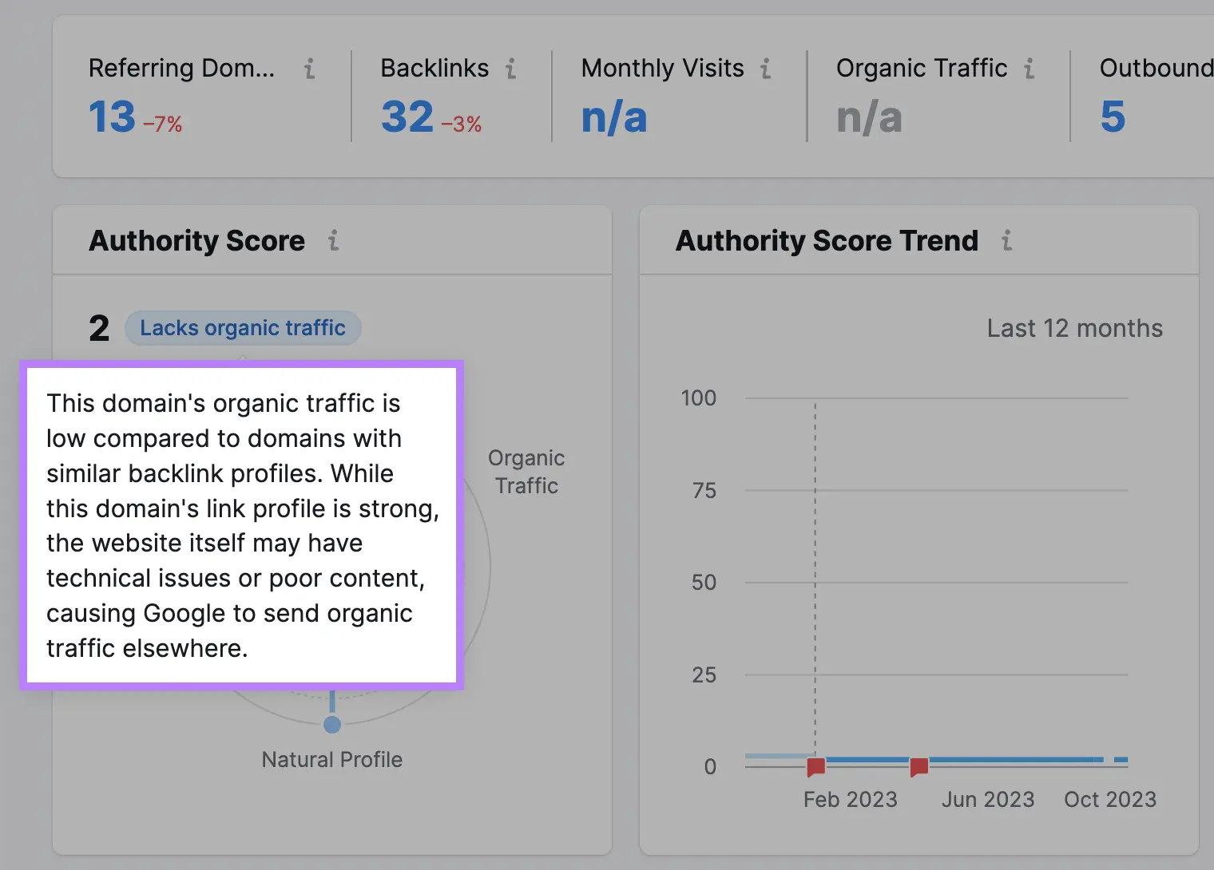Viewport: 1214px width, 870px height.
Task: Open the Last 12 months period selector
Action: coord(1074,327)
